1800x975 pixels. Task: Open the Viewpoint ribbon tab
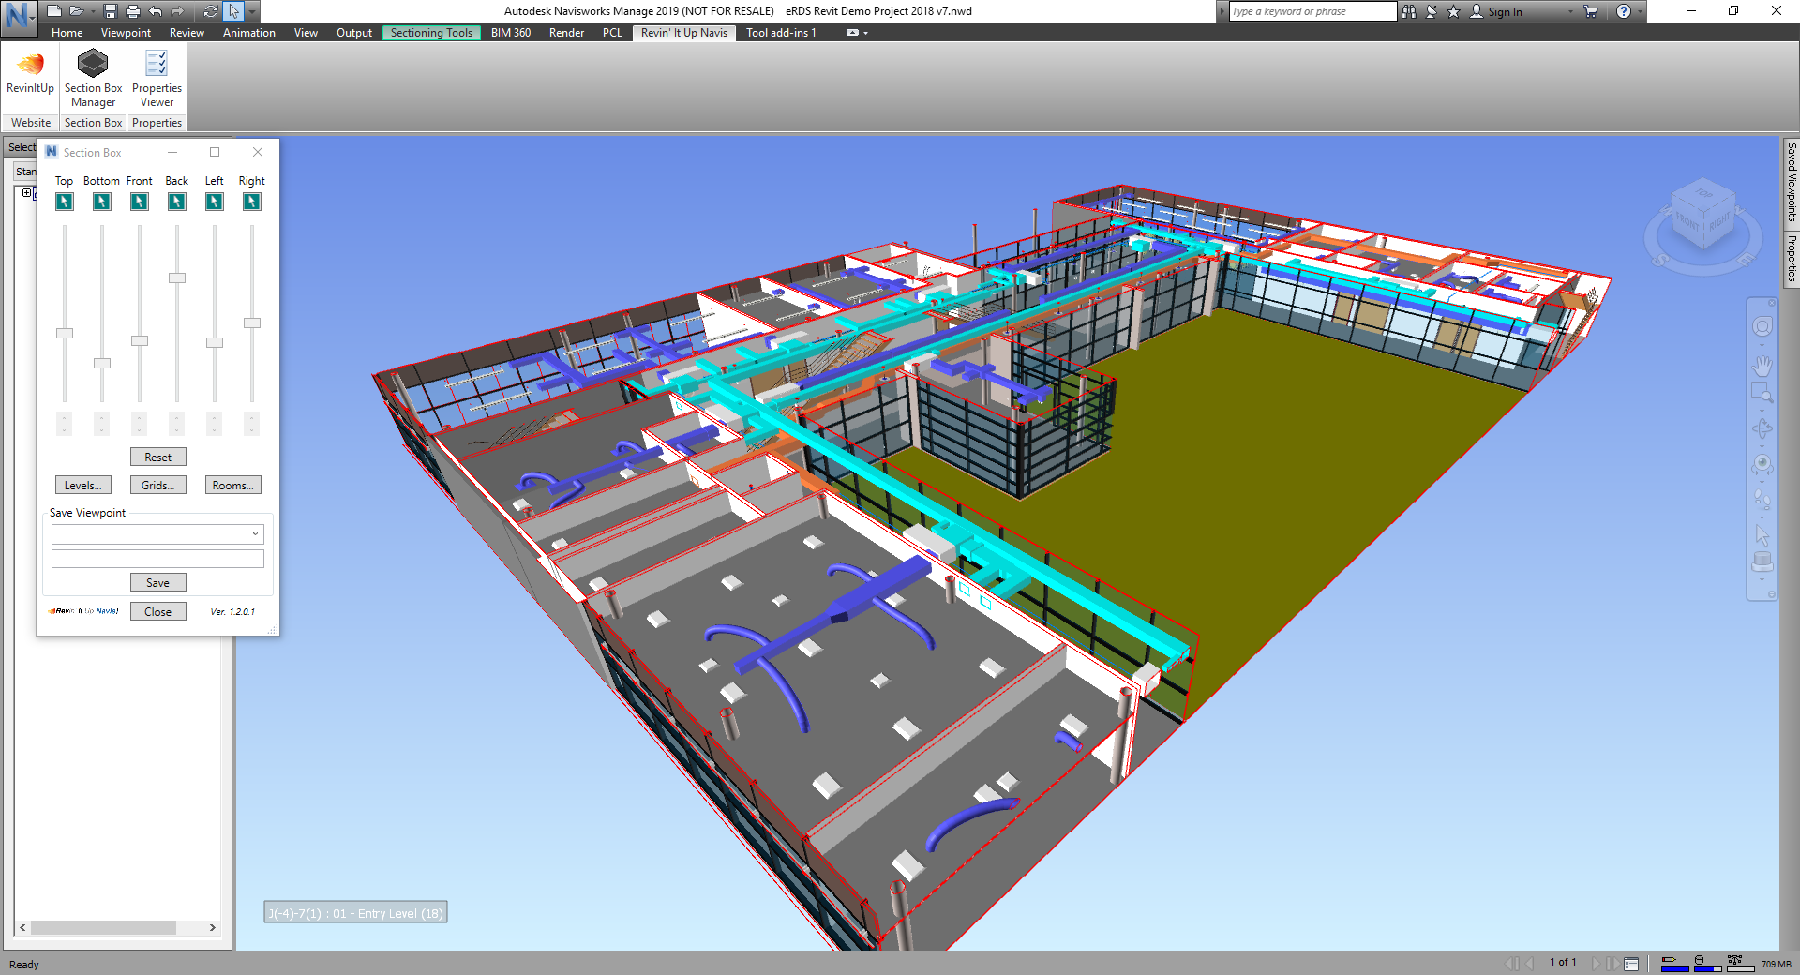coord(126,33)
